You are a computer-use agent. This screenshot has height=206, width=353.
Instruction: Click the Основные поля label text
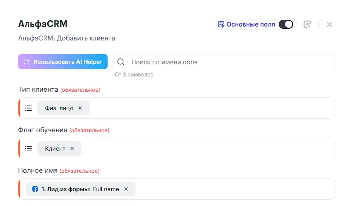coord(250,24)
